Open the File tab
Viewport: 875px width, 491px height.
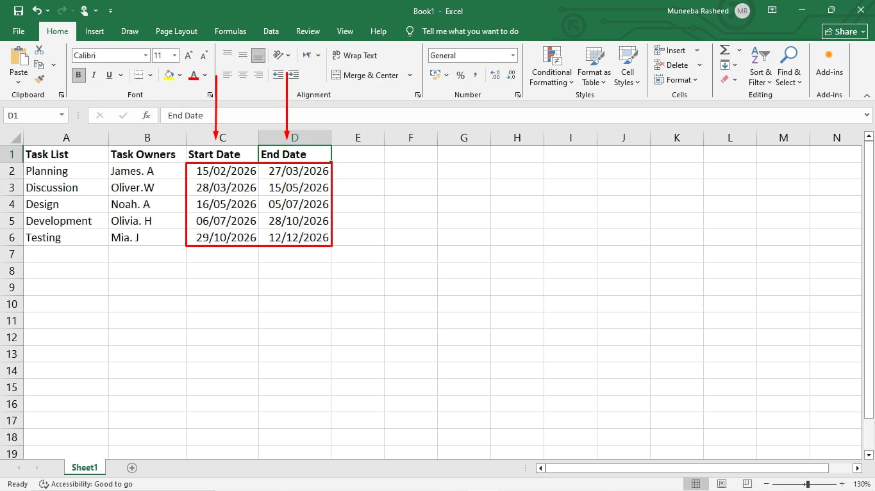pyautogui.click(x=19, y=31)
